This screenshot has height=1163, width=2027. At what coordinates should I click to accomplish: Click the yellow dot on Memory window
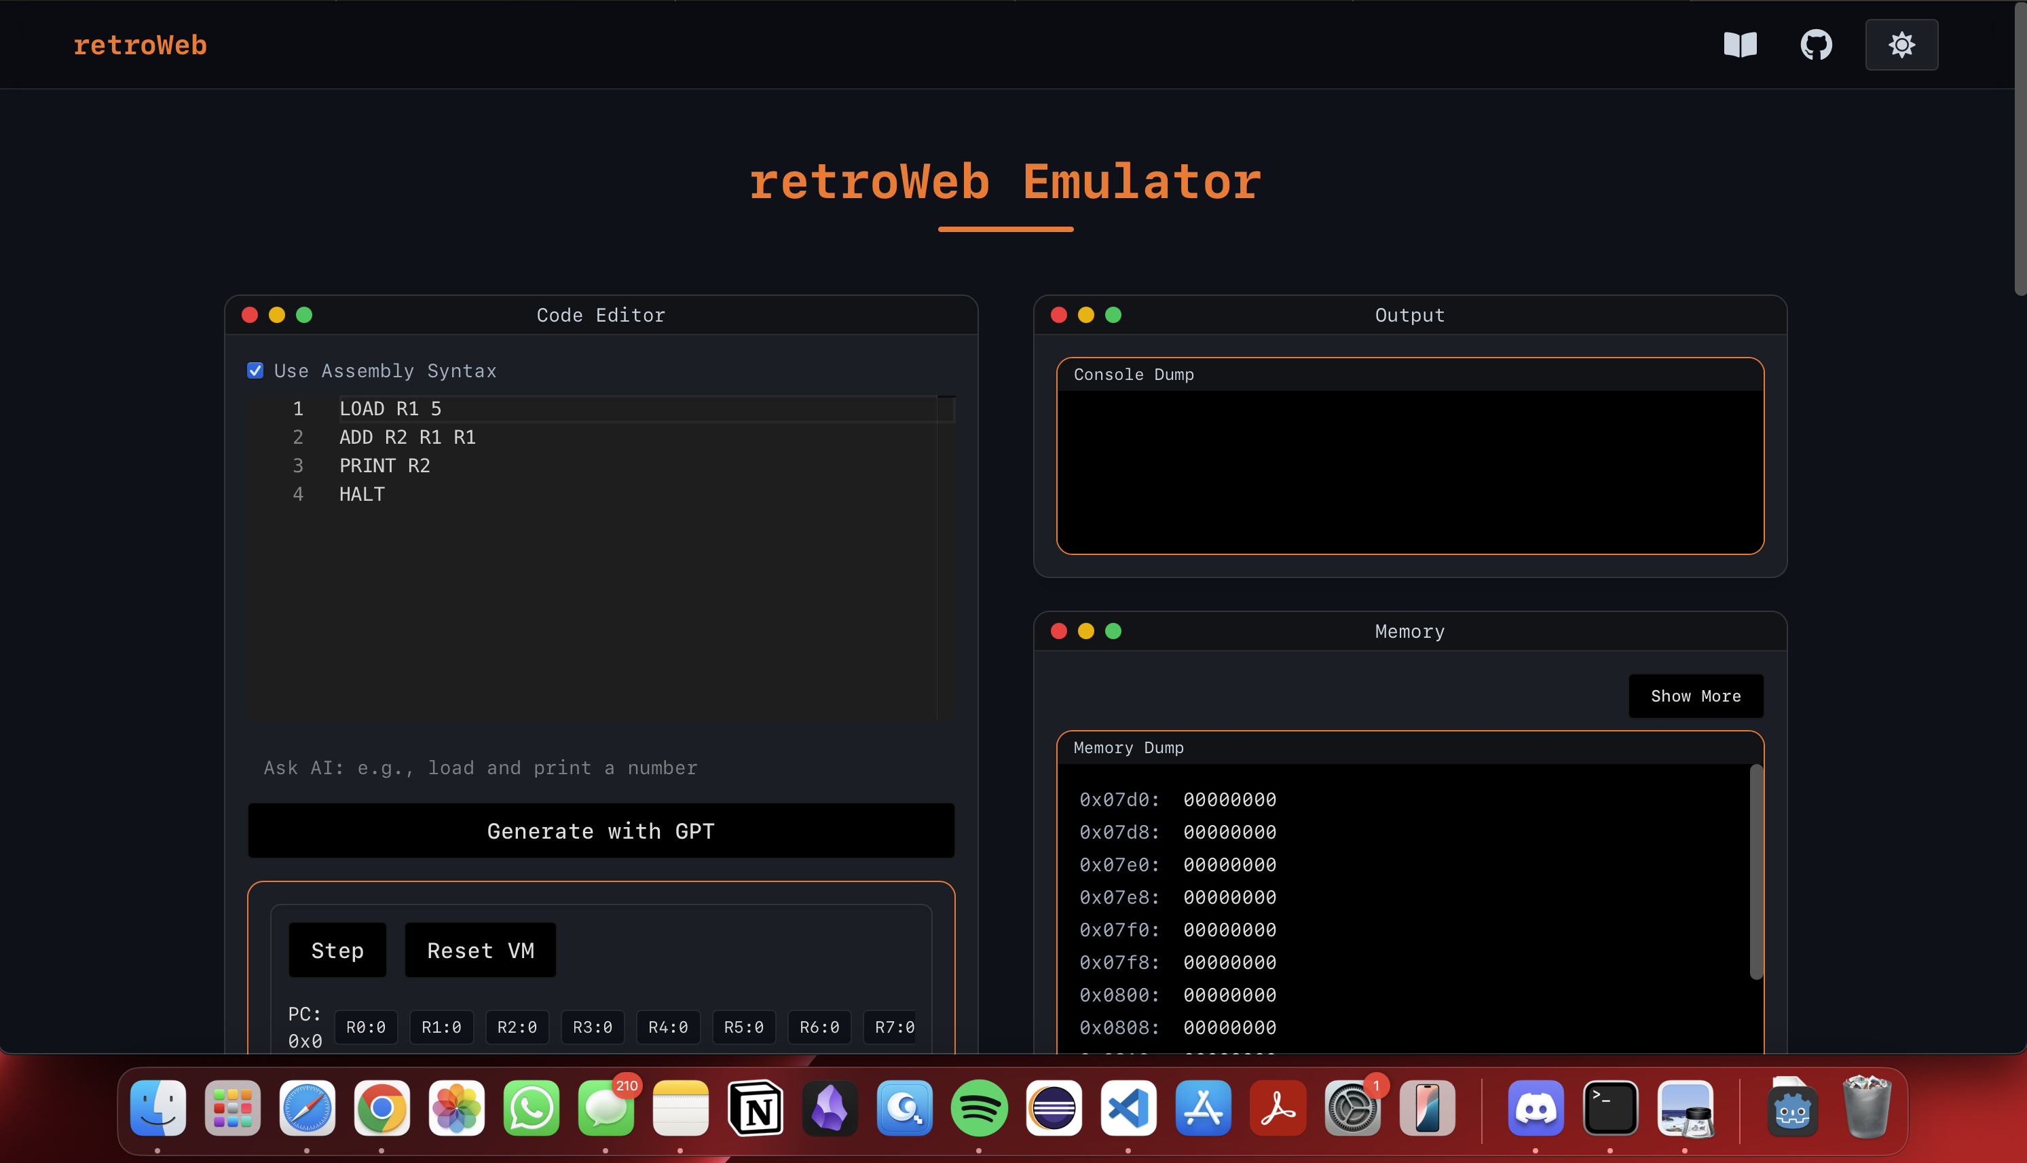coord(1086,631)
